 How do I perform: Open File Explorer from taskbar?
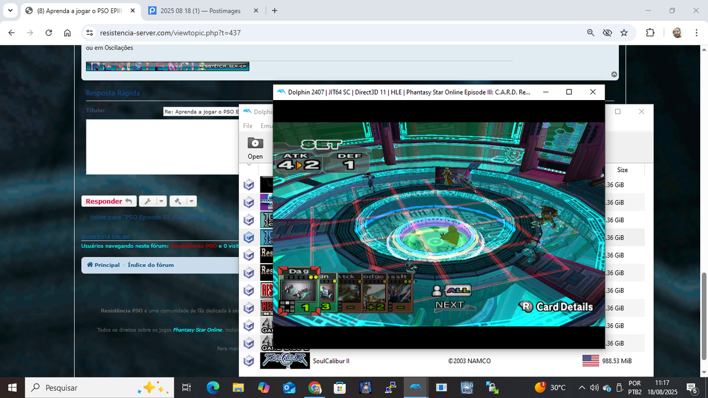(x=238, y=387)
